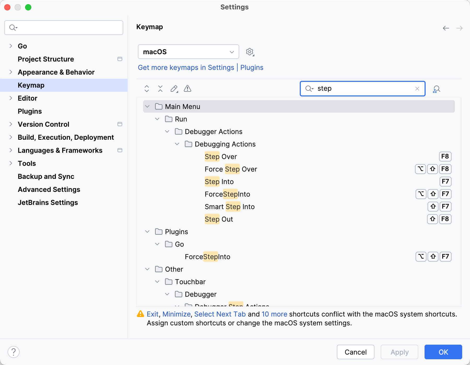Viewport: 470px width, 365px height.
Task: Click the Get more keymaps in Settings link
Action: [x=186, y=68]
